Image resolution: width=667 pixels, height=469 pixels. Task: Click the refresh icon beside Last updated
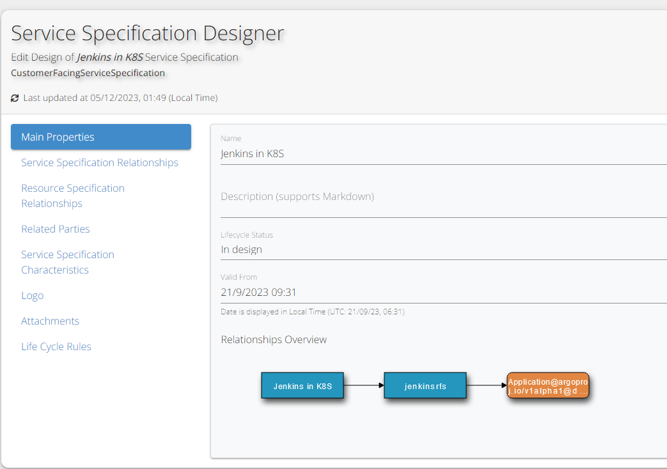click(x=15, y=98)
